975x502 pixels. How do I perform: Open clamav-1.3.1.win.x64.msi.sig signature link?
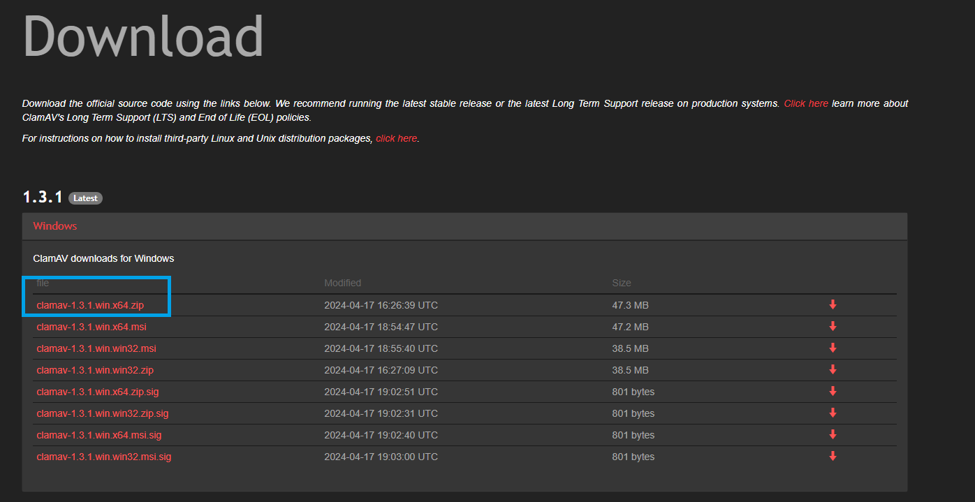point(99,435)
